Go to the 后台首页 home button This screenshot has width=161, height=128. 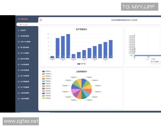26,25
